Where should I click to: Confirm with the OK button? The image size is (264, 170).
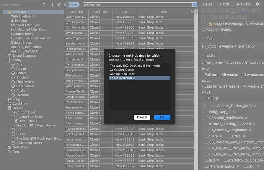point(162,117)
